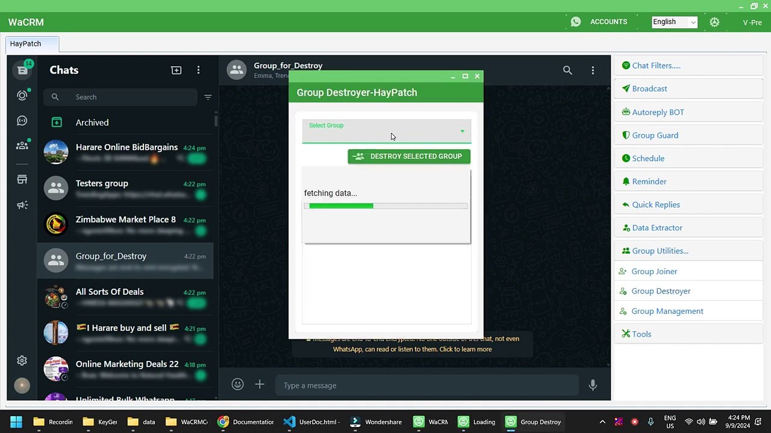Open the Status updates icon

point(22,96)
